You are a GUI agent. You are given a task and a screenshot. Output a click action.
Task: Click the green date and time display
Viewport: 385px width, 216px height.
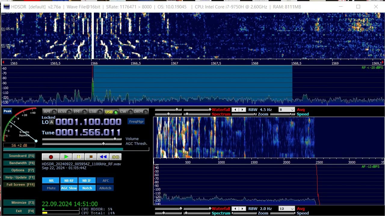(69, 204)
